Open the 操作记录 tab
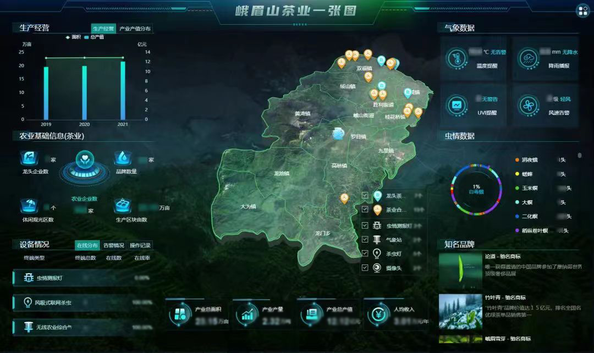 [x=140, y=245]
